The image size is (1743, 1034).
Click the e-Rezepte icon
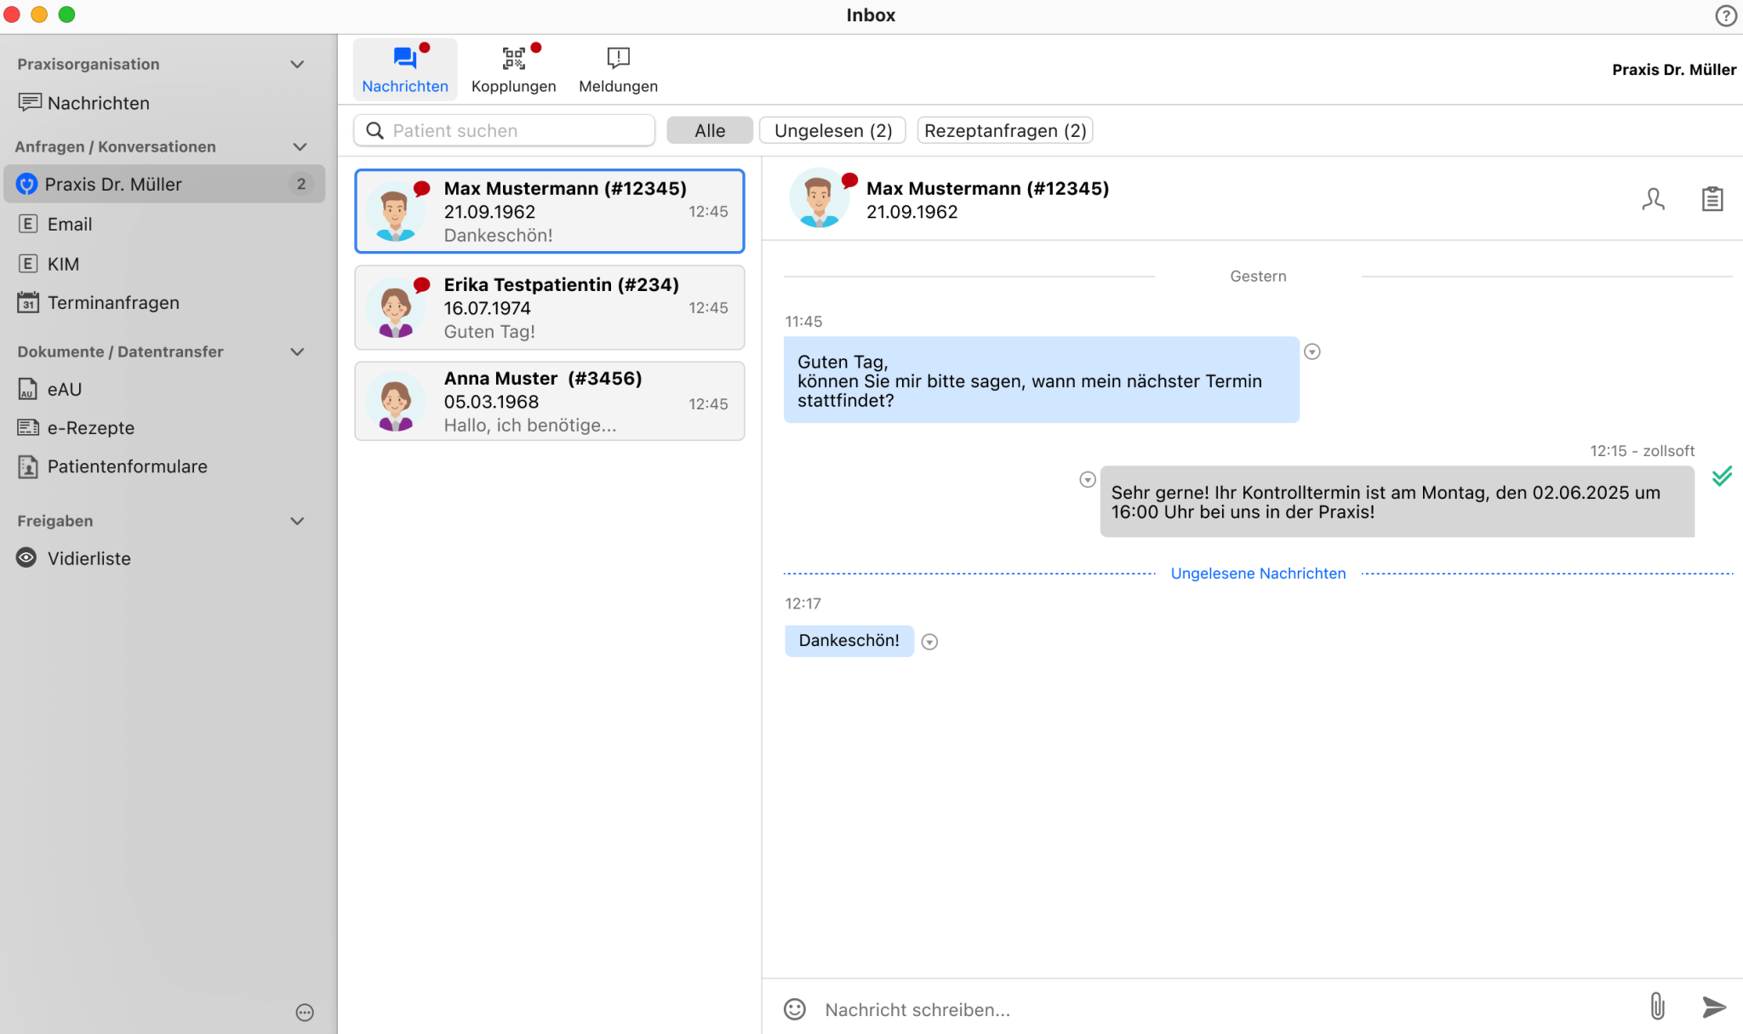coord(28,427)
